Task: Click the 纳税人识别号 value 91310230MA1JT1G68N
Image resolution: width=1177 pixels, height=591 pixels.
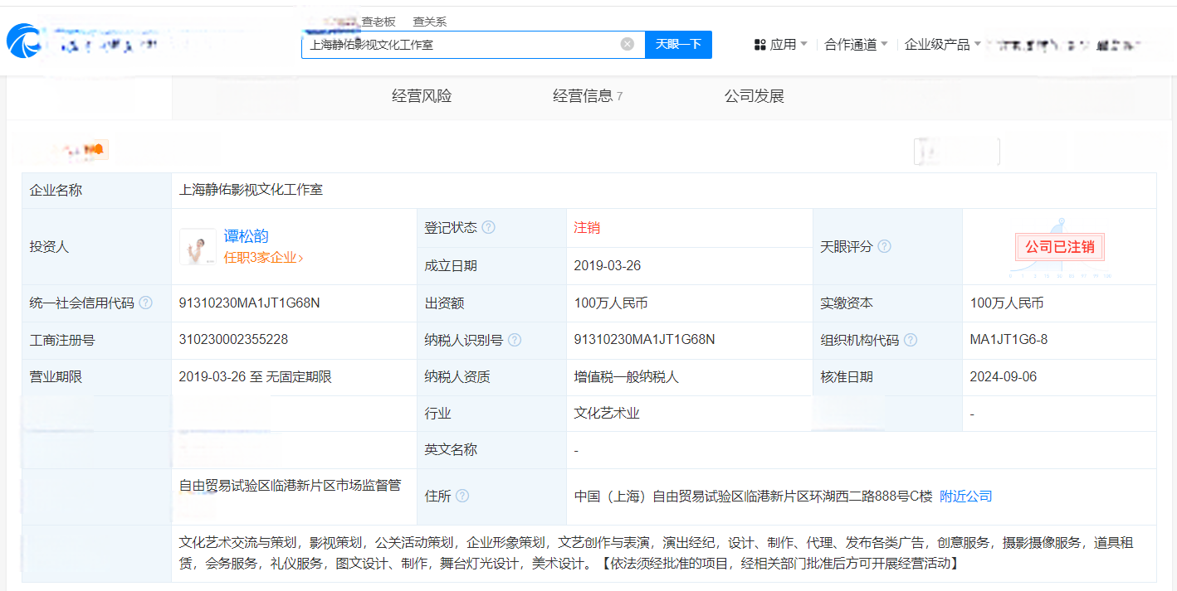Action: coord(645,340)
